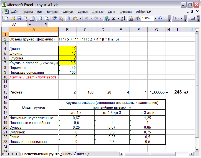Create a new blank workbook
Screen dimensions: 201x158
point(6,18)
